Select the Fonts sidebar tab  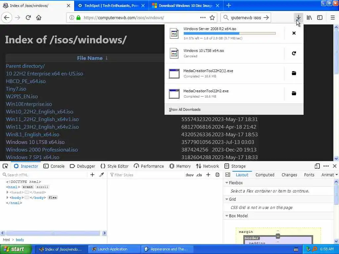tap(309, 175)
